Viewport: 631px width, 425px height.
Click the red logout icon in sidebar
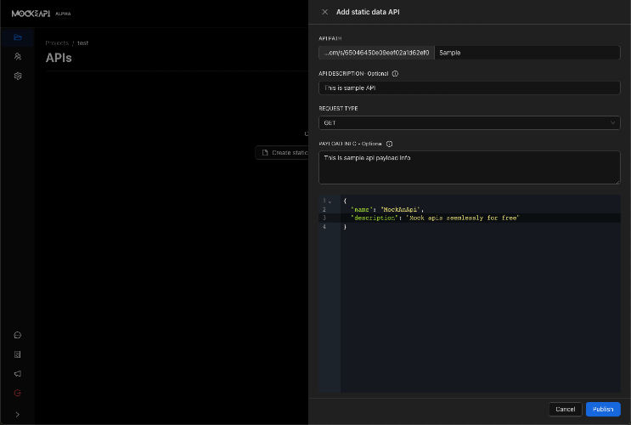(x=18, y=393)
